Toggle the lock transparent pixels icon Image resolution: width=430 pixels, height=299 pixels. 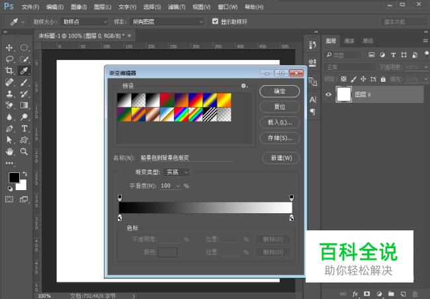point(342,79)
